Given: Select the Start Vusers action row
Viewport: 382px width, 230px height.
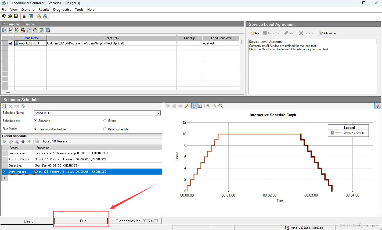Looking at the screenshot, I should pyautogui.click(x=82, y=159).
